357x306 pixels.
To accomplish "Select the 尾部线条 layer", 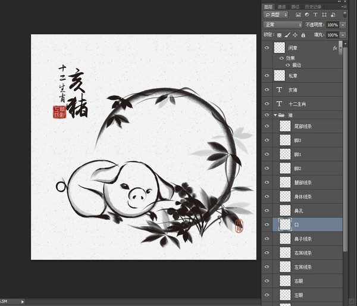I will point(308,126).
